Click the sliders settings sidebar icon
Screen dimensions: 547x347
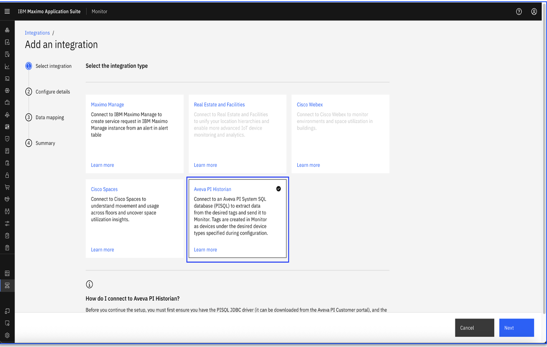tap(7, 223)
